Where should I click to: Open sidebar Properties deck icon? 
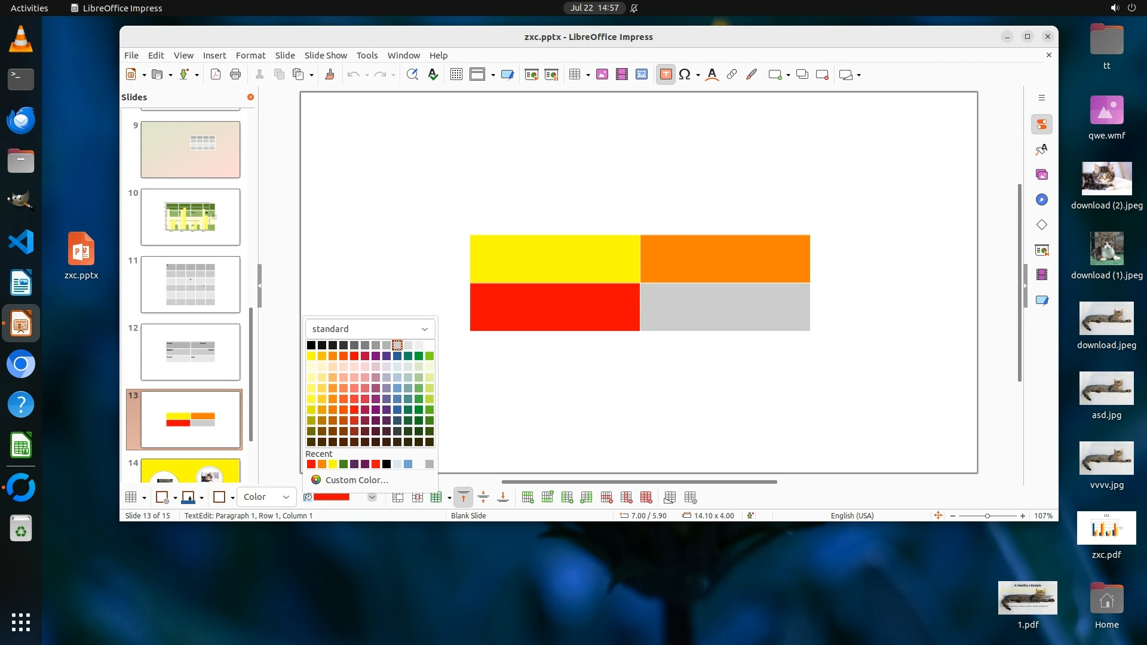point(1041,124)
